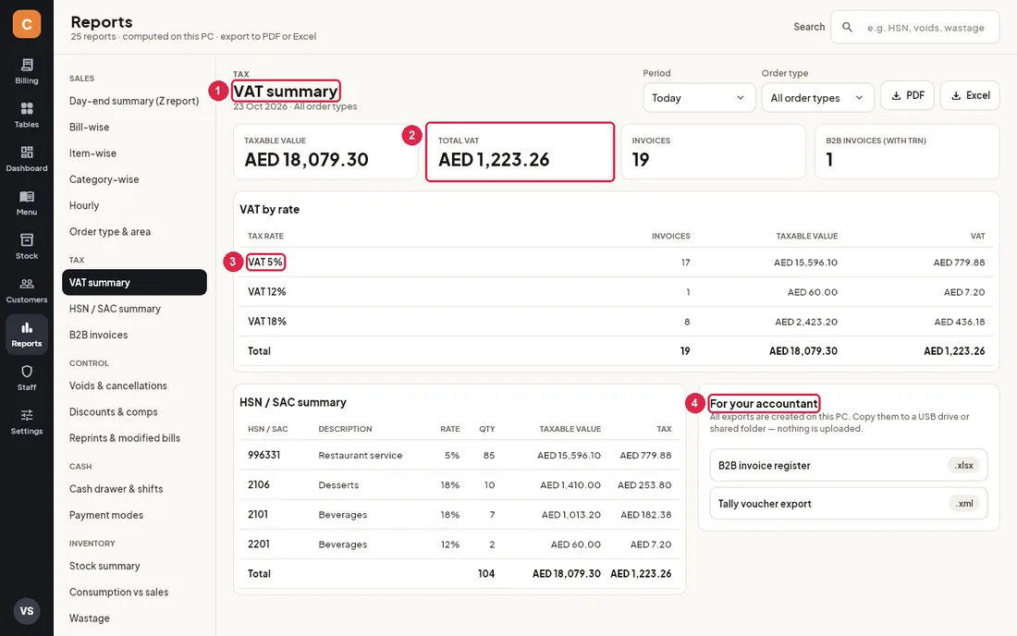Click the orange C app logo
The width and height of the screenshot is (1017, 636).
coord(27,24)
